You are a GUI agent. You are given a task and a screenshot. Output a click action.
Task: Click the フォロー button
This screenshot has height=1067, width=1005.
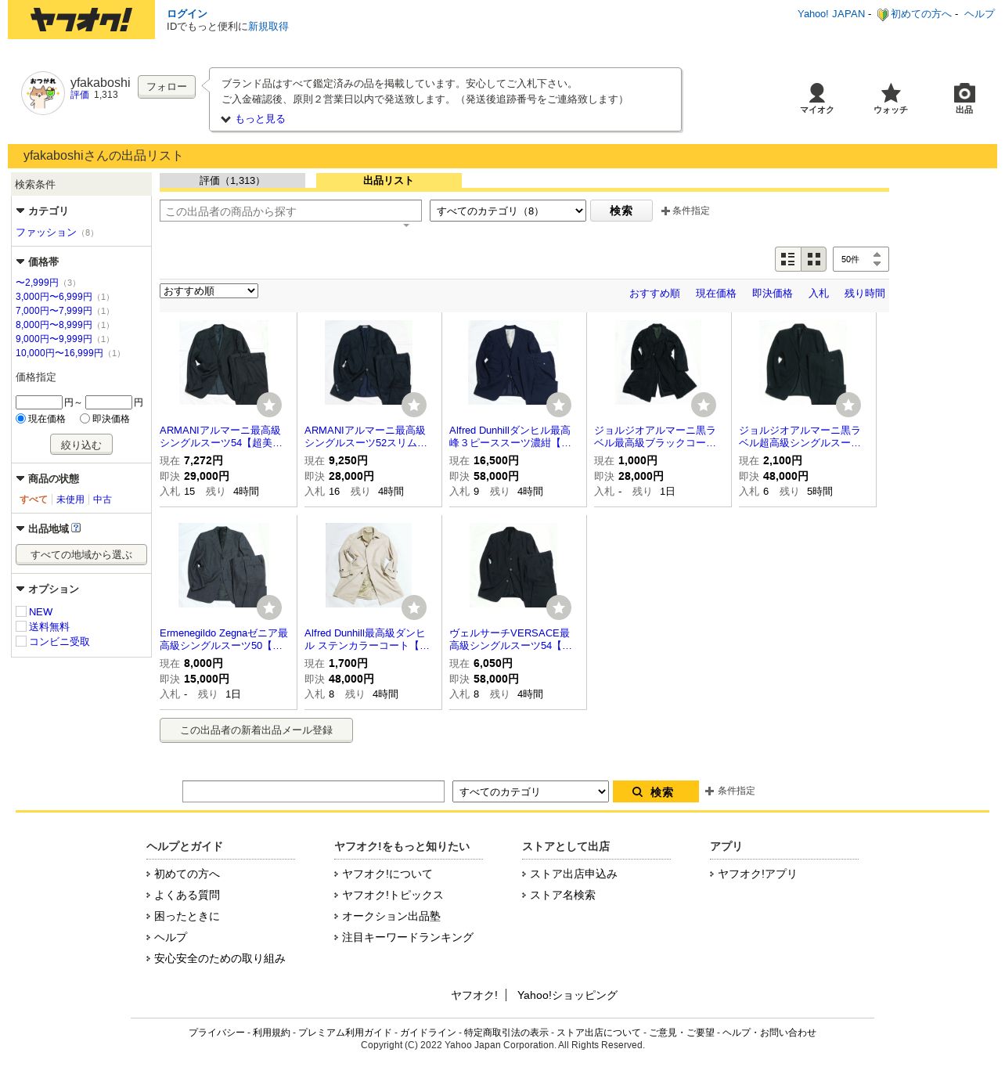pos(167,87)
